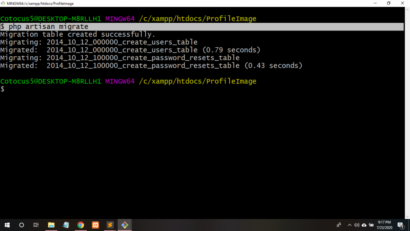Image resolution: width=410 pixels, height=231 pixels.
Task: Open the Action Center notifications icon
Action: coord(400,225)
